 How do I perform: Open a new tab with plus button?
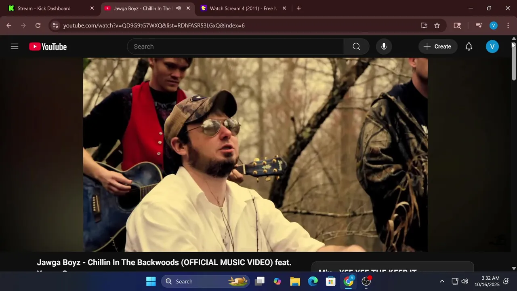(299, 8)
